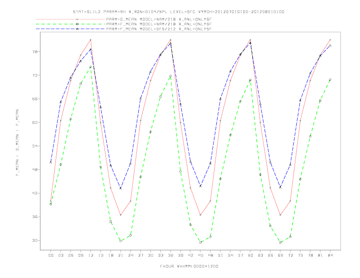Click x-axis forecast hour label 27

pyautogui.click(x=140, y=255)
